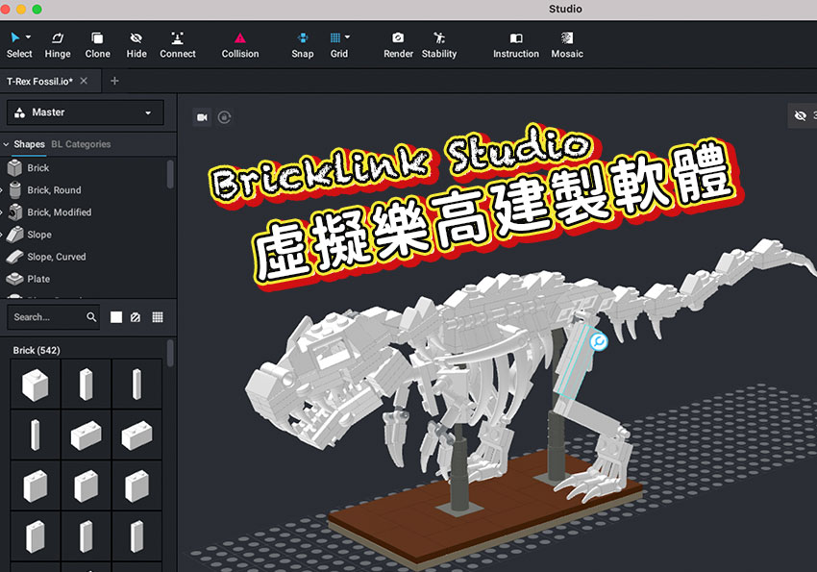Image resolution: width=817 pixels, height=572 pixels.
Task: Add a new document tab
Action: [114, 81]
